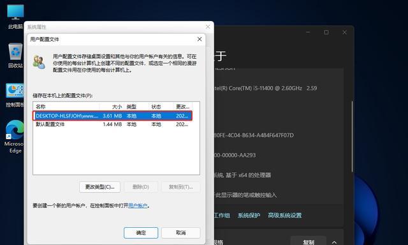Sort by the 名称 column header
Screen dimensions: 408x245
coord(66,107)
